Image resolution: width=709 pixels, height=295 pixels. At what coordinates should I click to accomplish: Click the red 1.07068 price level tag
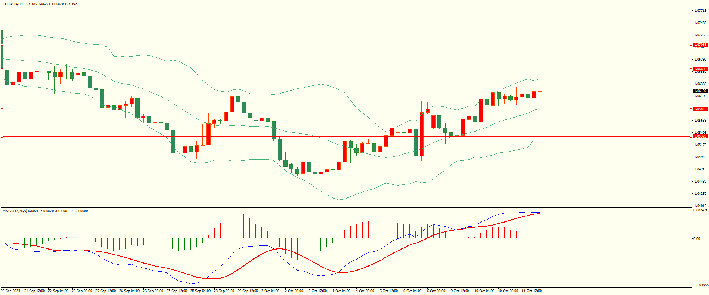pyautogui.click(x=700, y=45)
